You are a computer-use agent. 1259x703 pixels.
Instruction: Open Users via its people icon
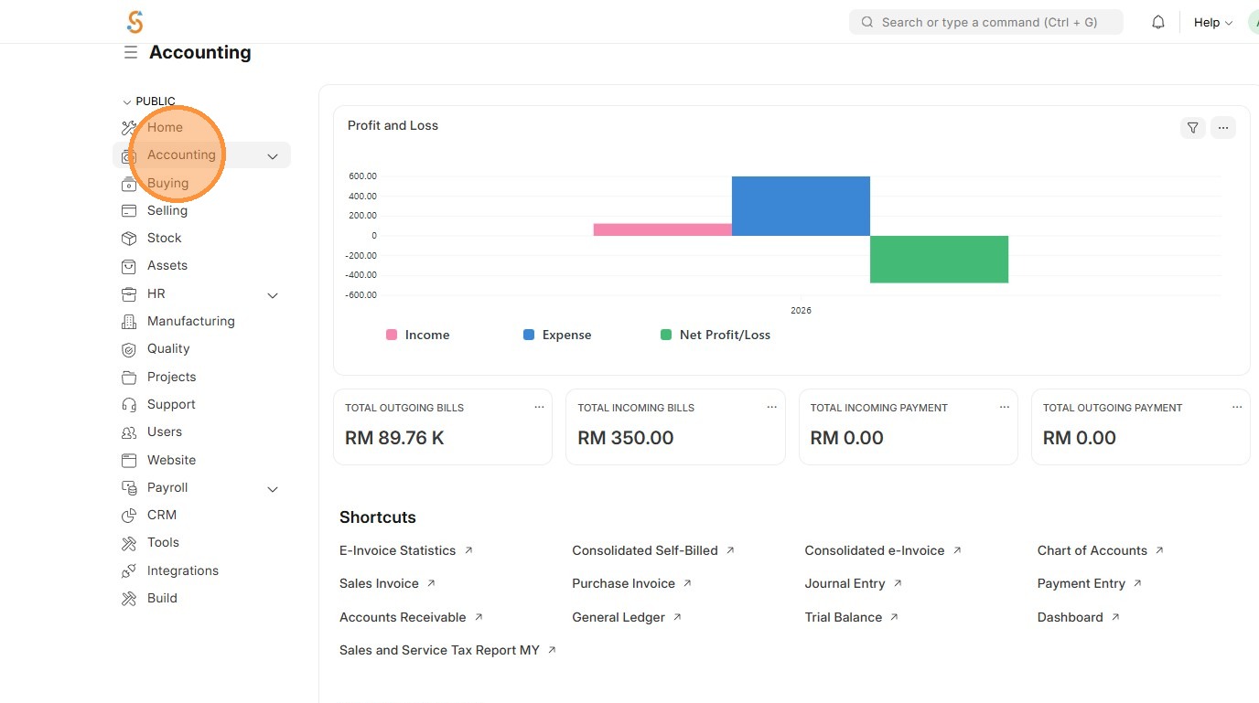(x=129, y=432)
